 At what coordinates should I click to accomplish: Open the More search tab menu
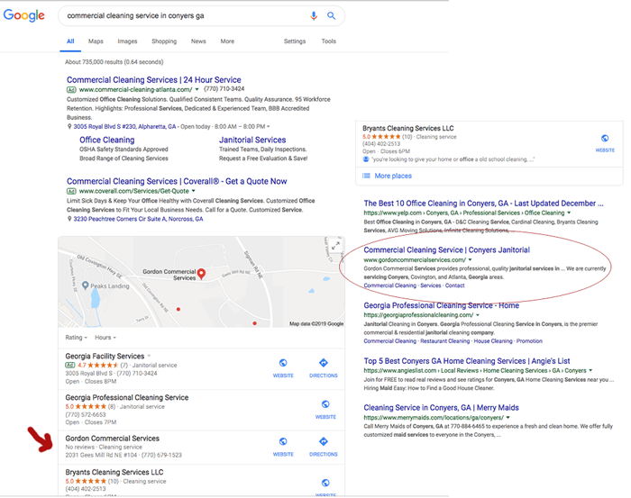(227, 41)
